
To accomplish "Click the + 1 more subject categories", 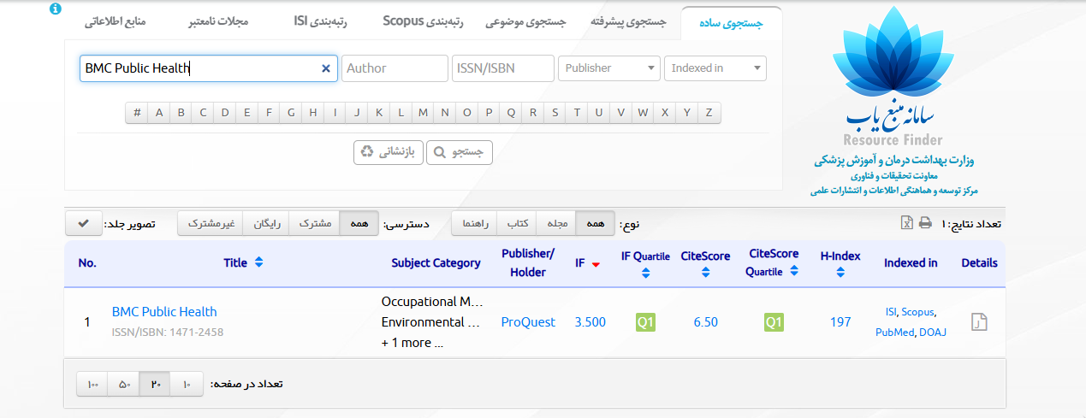I will [412, 343].
